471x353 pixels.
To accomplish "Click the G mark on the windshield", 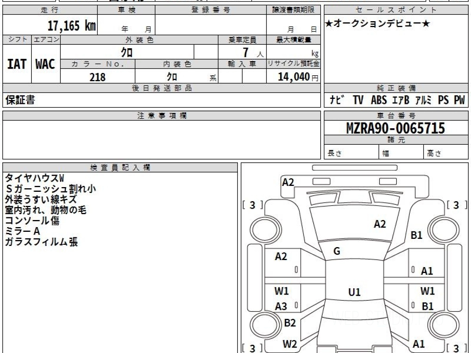I will click(x=337, y=252).
